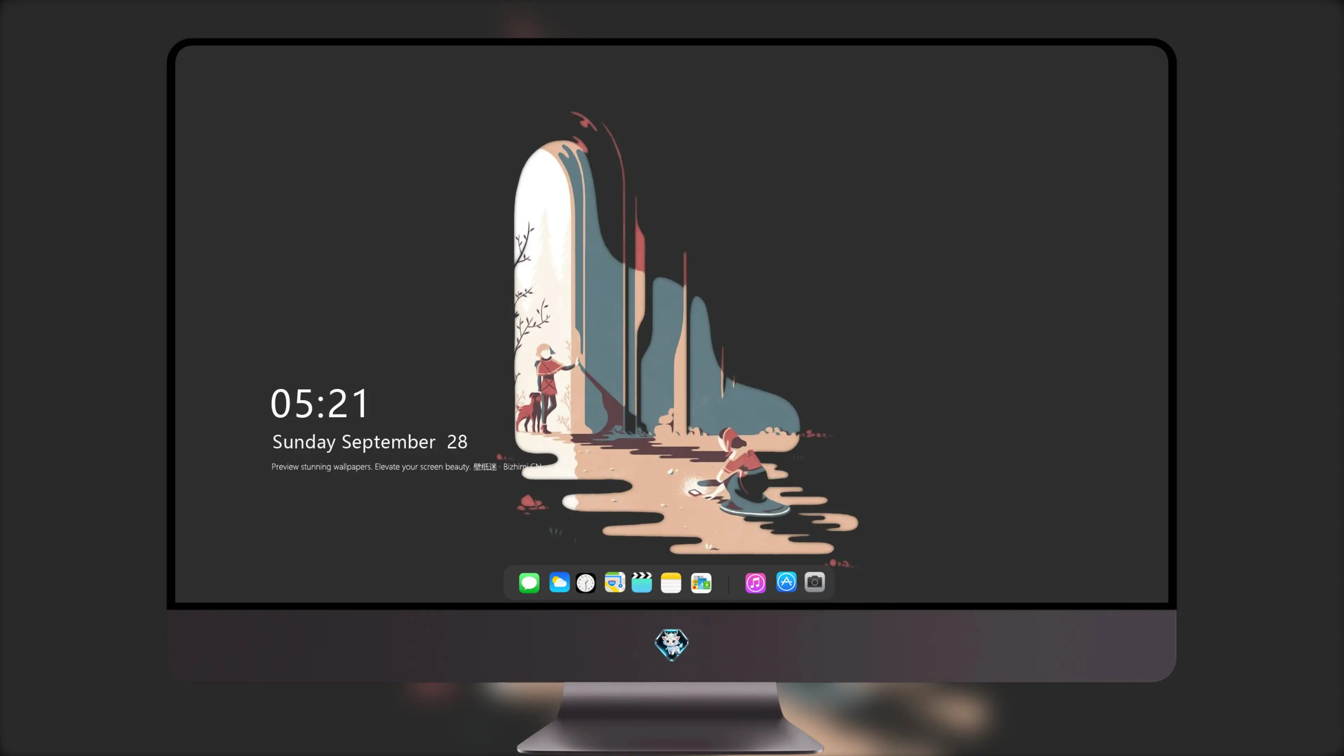
Task: Open the green Messages app in dock
Action: click(x=529, y=582)
